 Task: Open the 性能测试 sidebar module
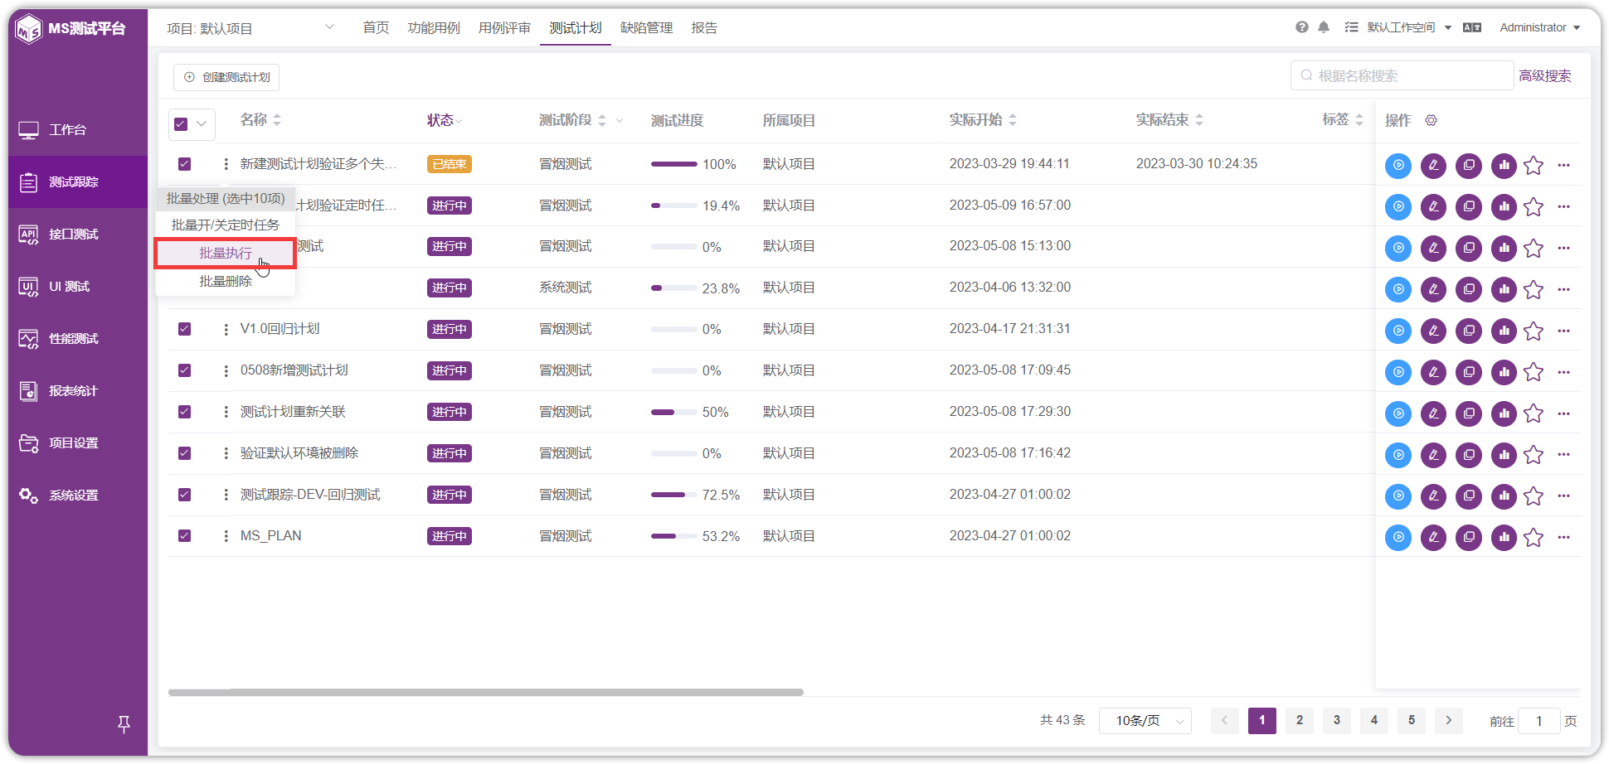[78, 339]
